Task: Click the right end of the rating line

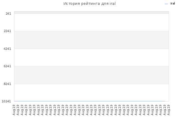Action: [165, 101]
